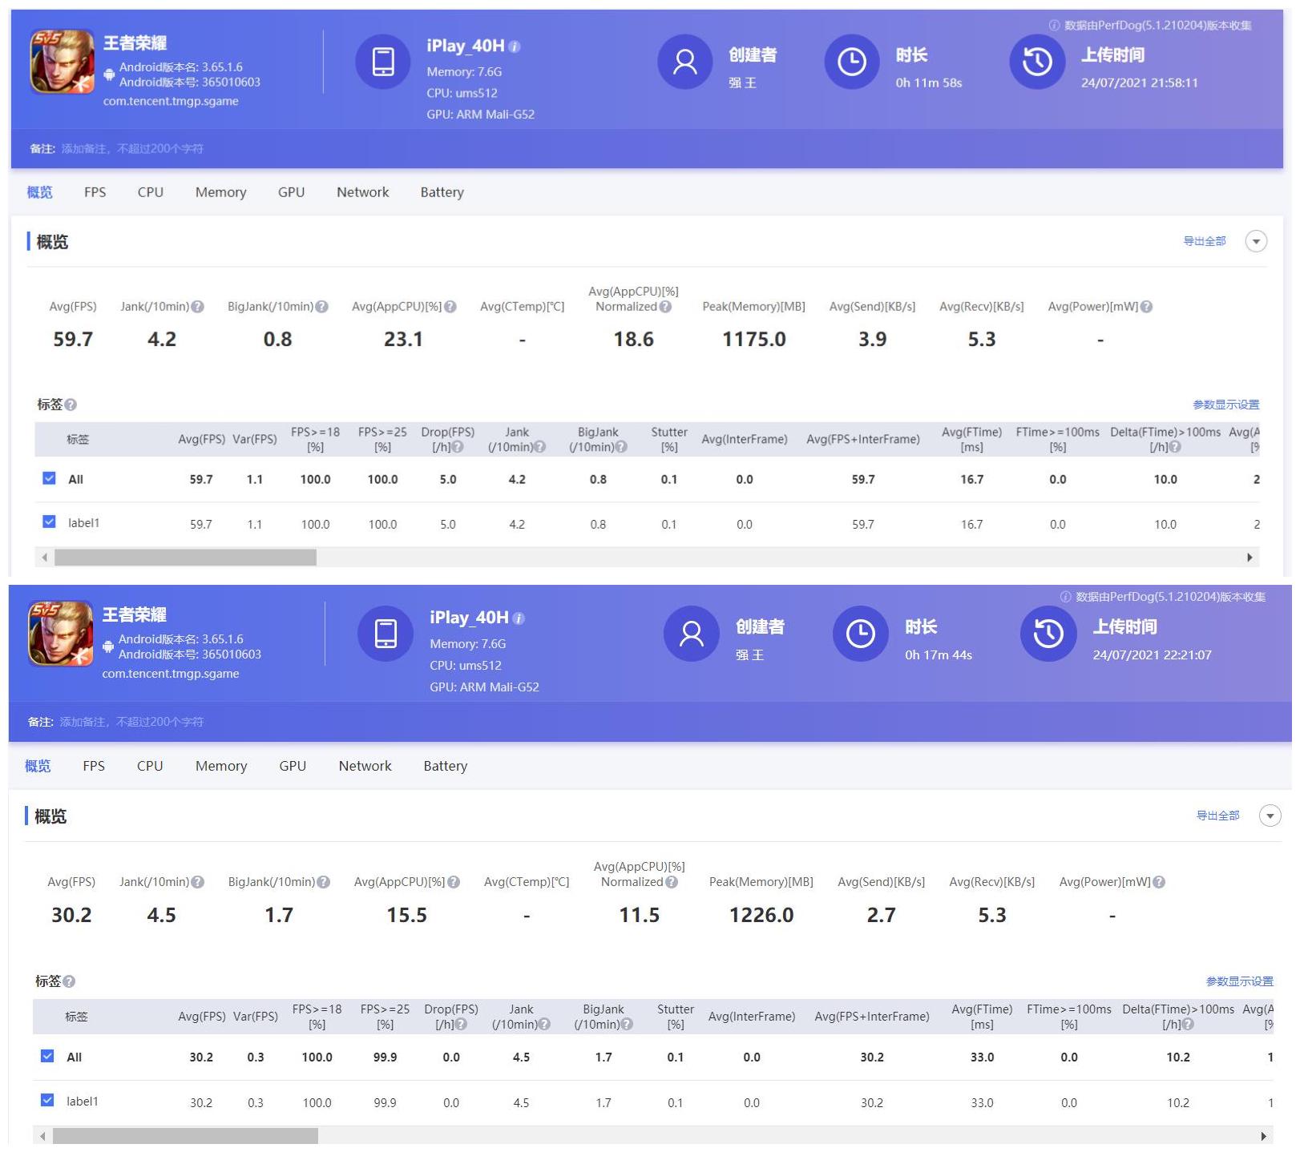Image resolution: width=1300 pixels, height=1152 pixels.
Task: Expand the round dropdown beside 导出全部 in the 30.2 FPS report
Action: (1270, 816)
